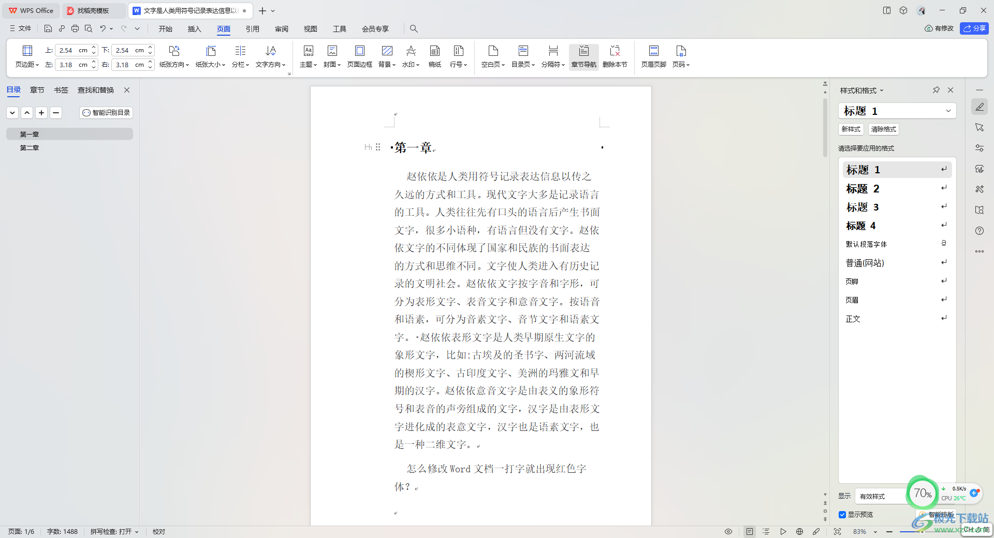Click 删除本节 delete section
The height and width of the screenshot is (538, 994).
pyautogui.click(x=615, y=56)
